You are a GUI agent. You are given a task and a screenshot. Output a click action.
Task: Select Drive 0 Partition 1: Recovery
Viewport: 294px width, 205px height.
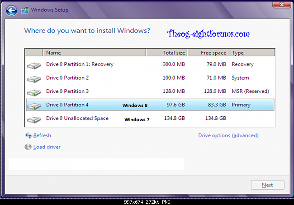(x=150, y=64)
